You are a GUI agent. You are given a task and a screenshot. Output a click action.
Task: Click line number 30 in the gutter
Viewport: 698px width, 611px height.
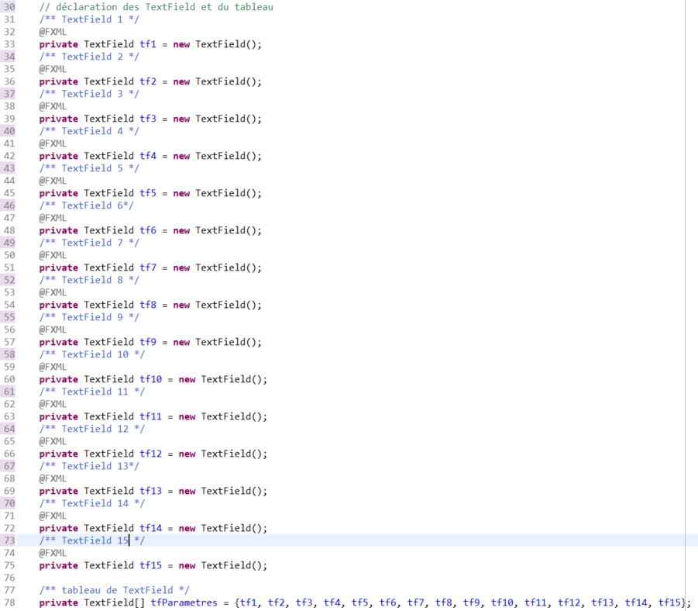(9, 7)
